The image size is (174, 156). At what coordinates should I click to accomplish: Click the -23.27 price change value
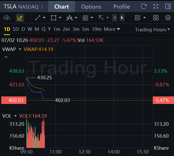click(x=53, y=40)
